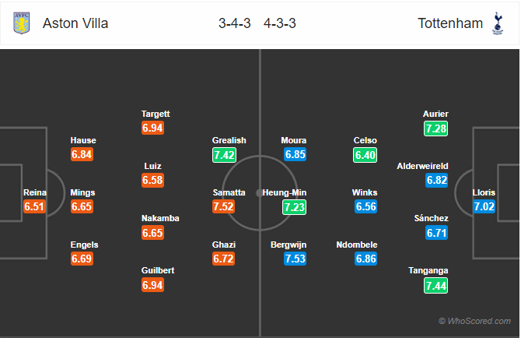Select Aurier's 7.28 rating badge
The width and height of the screenshot is (521, 338).
436,129
